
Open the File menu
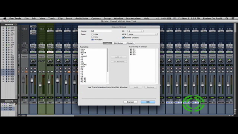[26, 18]
